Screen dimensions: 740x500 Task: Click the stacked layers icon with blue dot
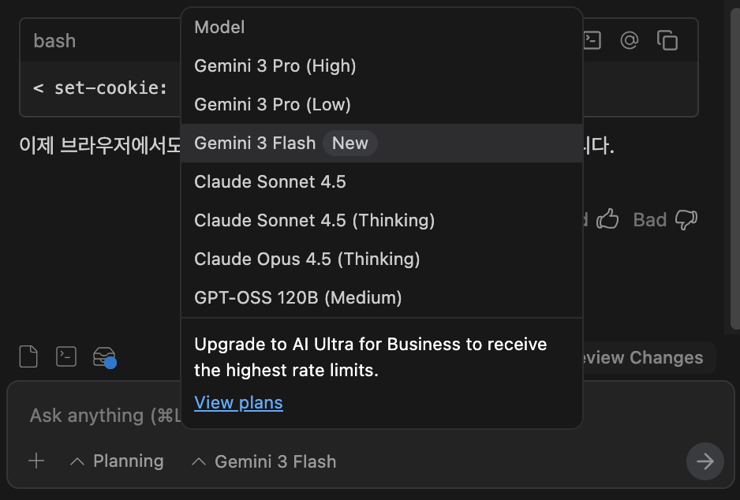point(104,357)
